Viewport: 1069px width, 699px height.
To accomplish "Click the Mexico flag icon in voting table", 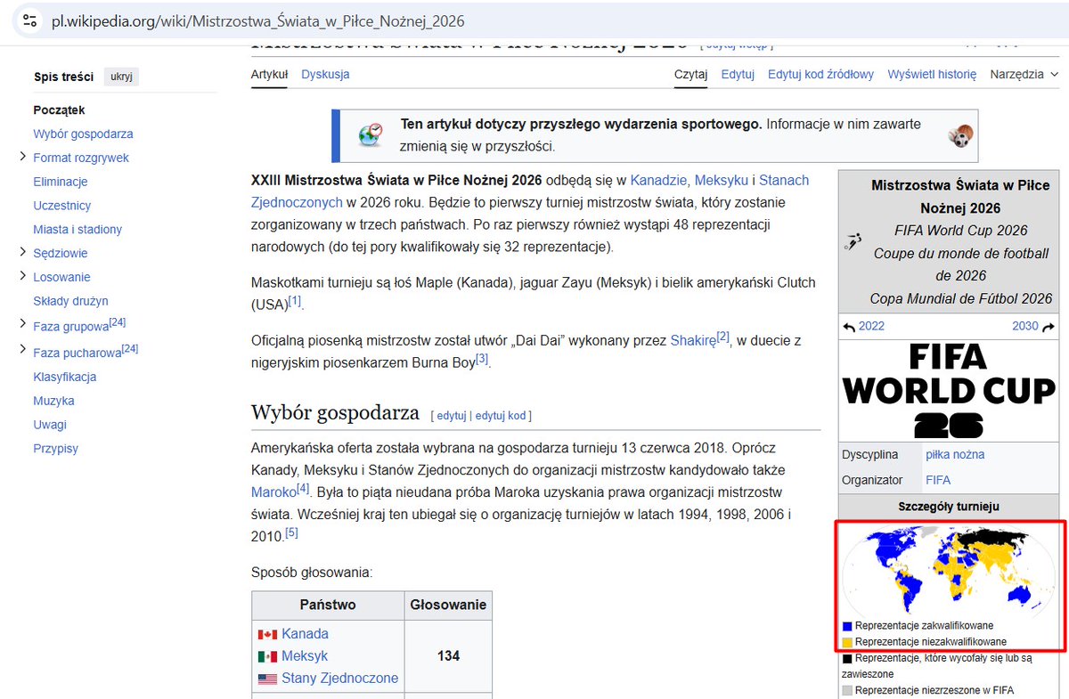I will 267,656.
